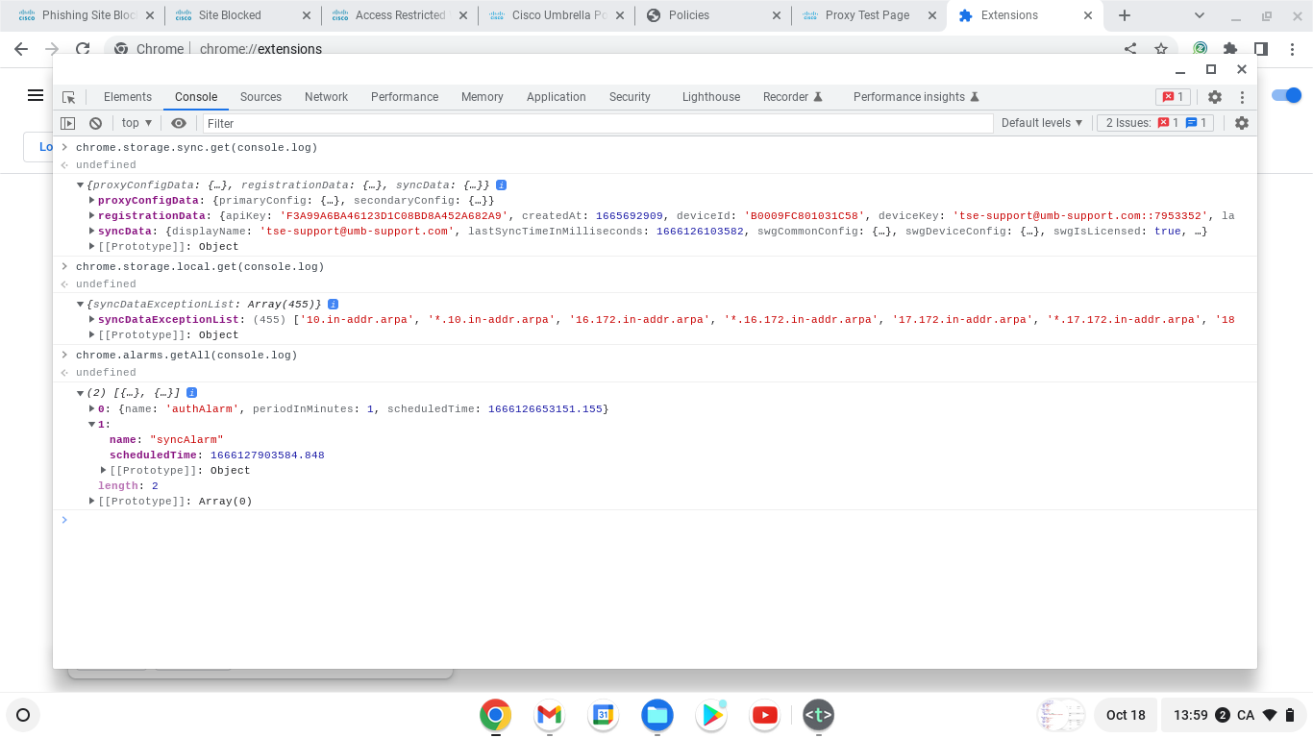Expand the syncData property

click(x=92, y=232)
